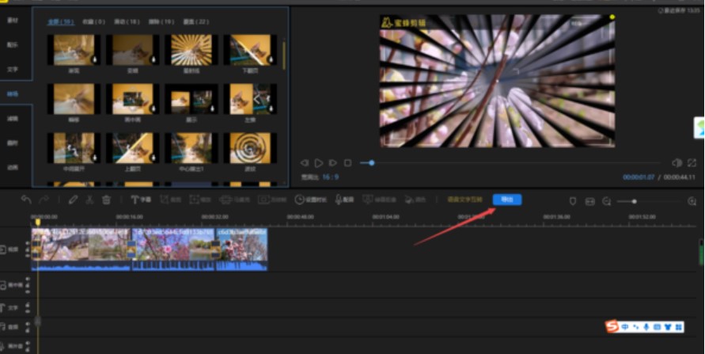
Task: Switch to the 文字 text panel
Action: click(x=13, y=68)
